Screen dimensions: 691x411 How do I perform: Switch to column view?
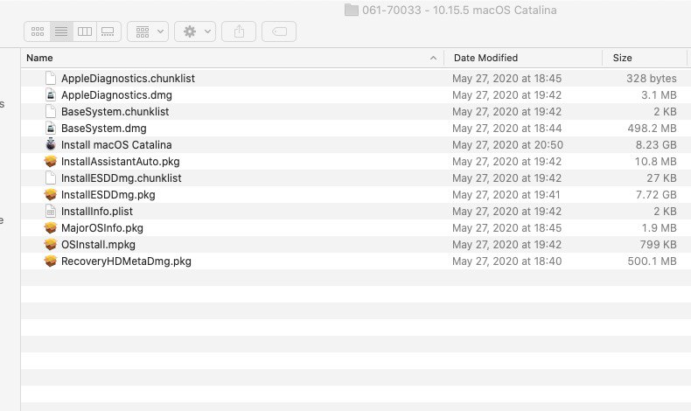pyautogui.click(x=85, y=31)
